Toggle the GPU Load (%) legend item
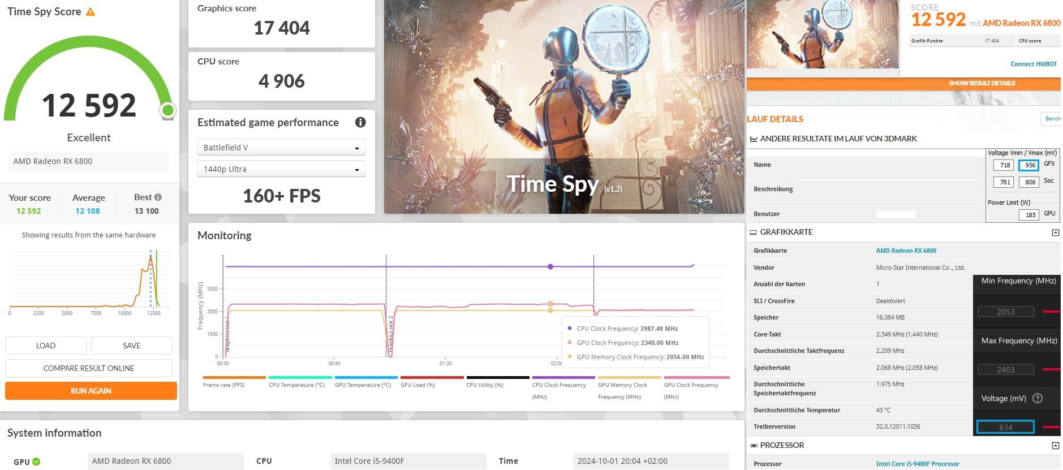Screen dimensions: 1063x470 click(432, 382)
